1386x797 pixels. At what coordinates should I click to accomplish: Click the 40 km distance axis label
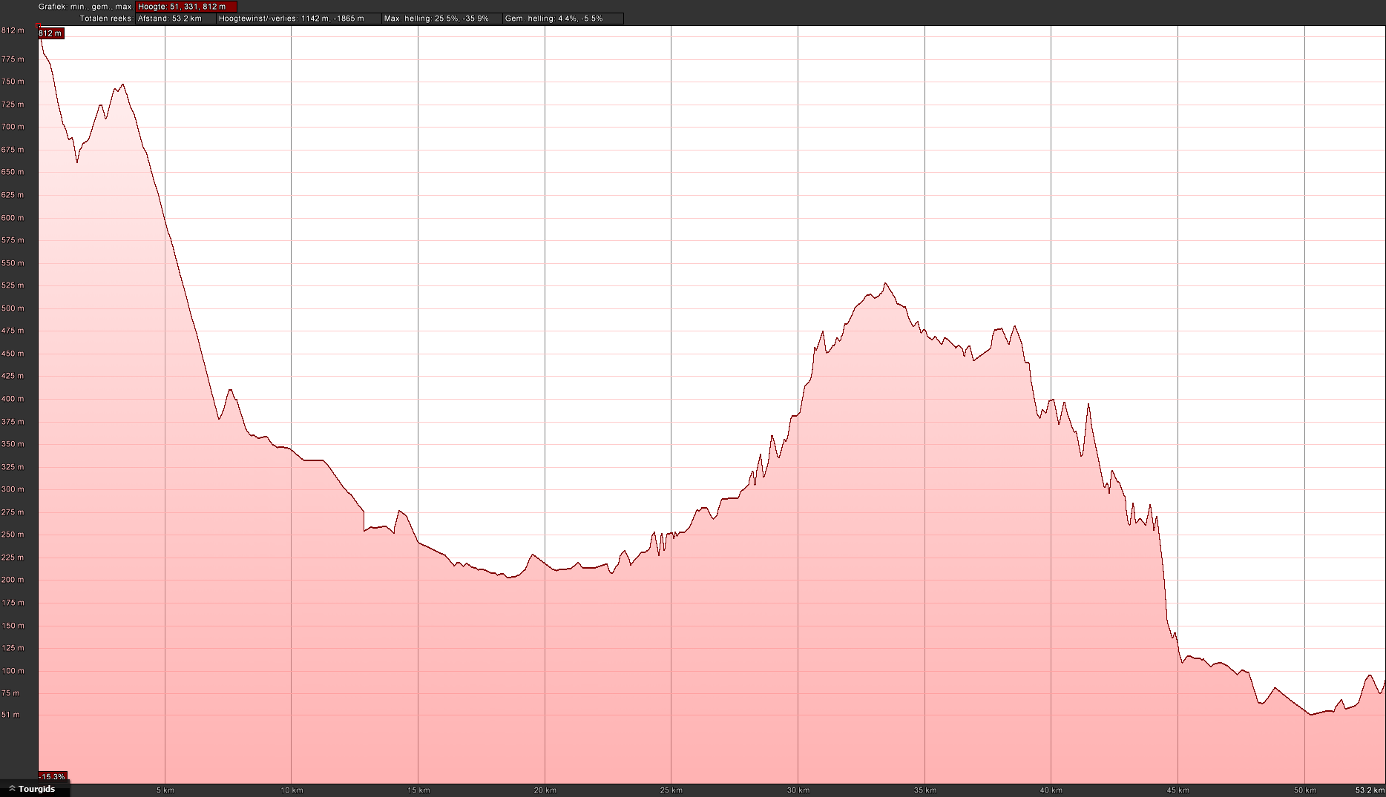click(1051, 790)
